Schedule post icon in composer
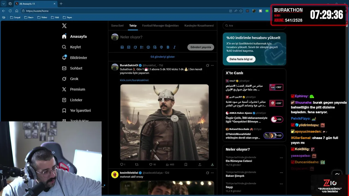Image resolution: width=349 pixels, height=196 pixels. click(155, 47)
